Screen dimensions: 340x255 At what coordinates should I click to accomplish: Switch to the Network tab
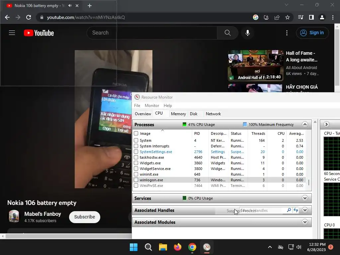(x=213, y=114)
